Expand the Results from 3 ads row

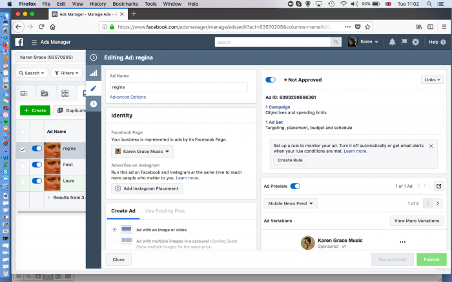[49, 197]
